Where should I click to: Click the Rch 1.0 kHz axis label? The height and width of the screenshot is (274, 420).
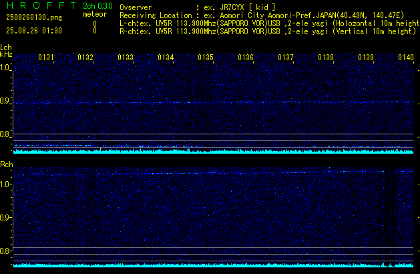coord(5,184)
